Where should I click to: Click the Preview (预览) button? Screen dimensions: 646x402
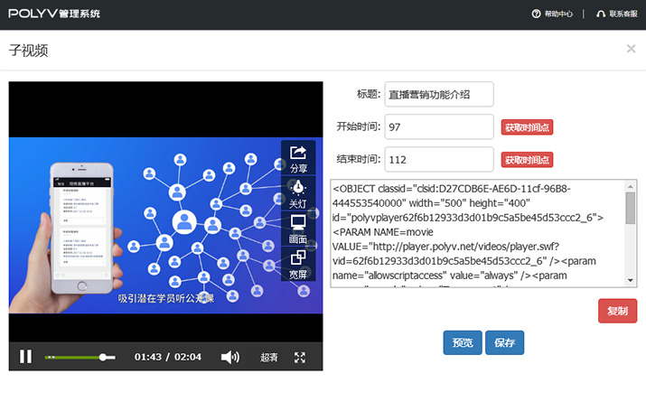pyautogui.click(x=462, y=342)
